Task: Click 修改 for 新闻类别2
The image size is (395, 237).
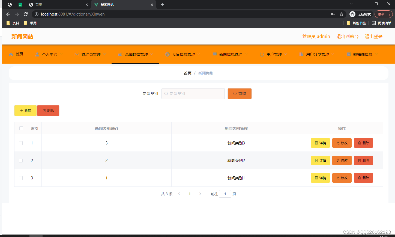Action: coord(342,161)
